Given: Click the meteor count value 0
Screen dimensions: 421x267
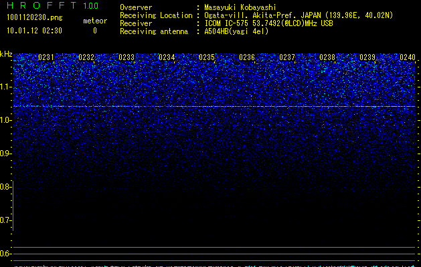Looking at the screenshot, I should tap(95, 31).
